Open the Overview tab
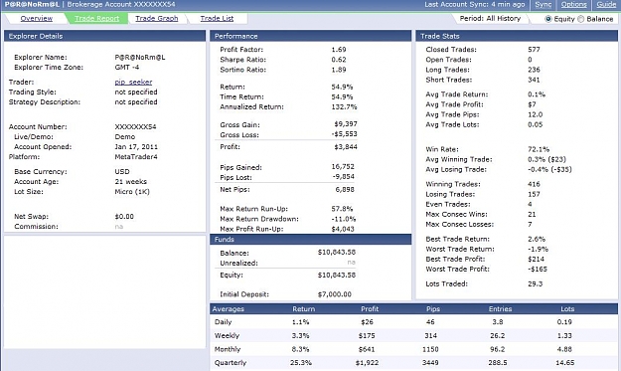Screen dimensions: 621x371 point(37,18)
